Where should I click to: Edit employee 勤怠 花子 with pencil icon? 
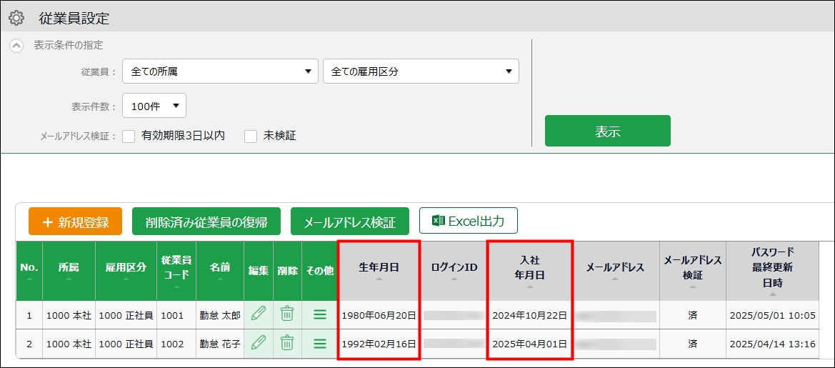[x=259, y=342]
